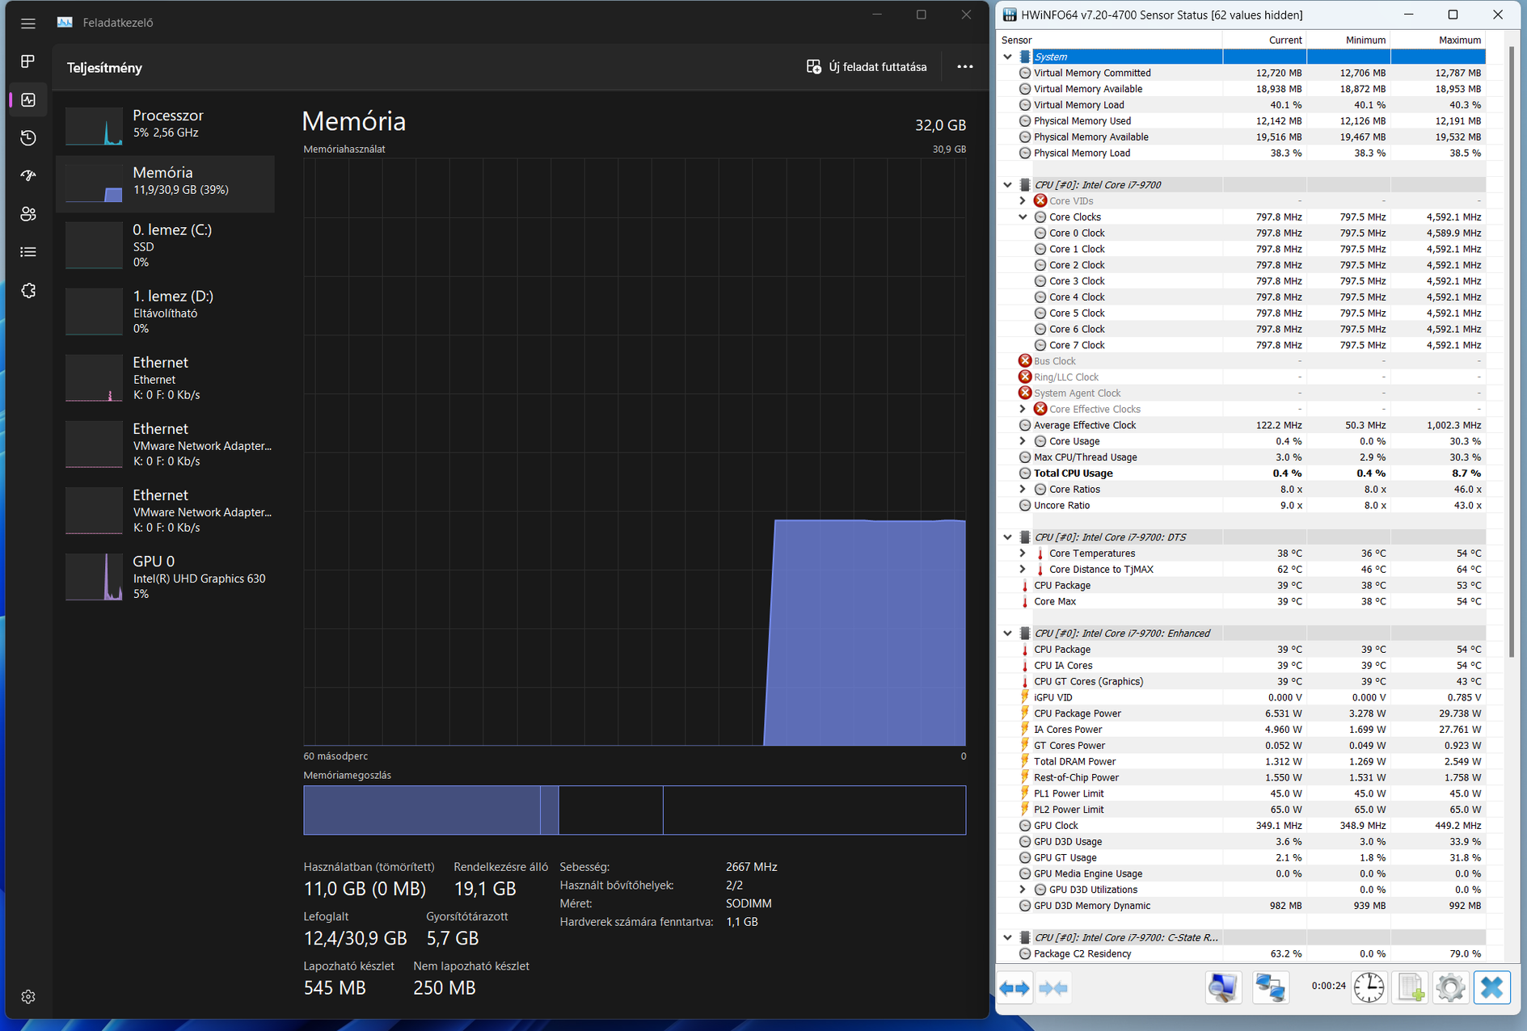Click HWiNFO network connection icon
The height and width of the screenshot is (1031, 1527).
[1271, 988]
